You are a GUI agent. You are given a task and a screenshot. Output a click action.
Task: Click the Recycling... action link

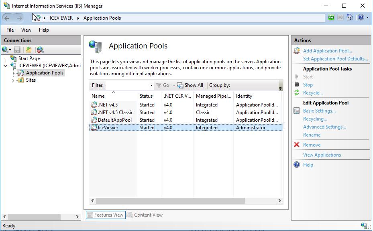tap(315, 119)
